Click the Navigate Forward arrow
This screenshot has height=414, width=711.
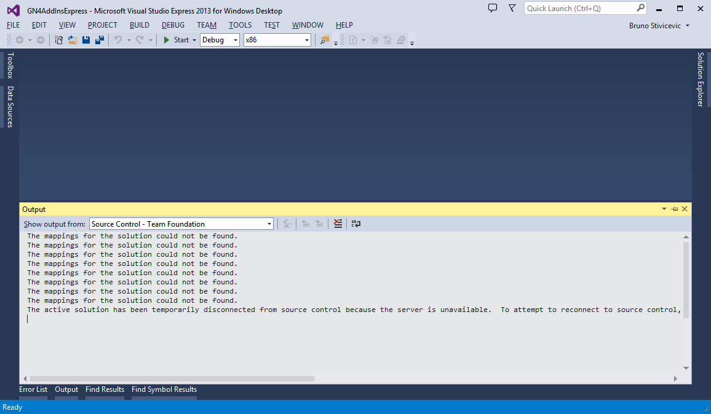coord(41,40)
